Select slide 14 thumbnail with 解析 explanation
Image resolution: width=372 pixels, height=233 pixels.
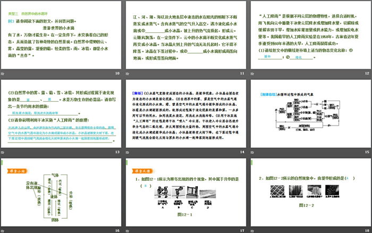186,113
